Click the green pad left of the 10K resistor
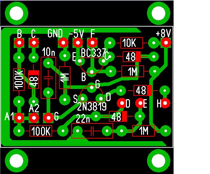210x174 pixels. pos(110,43)
